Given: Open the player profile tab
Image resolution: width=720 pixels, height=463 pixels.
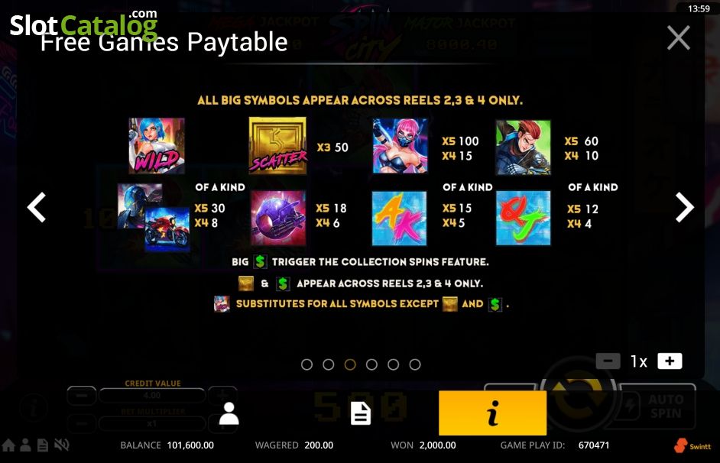Looking at the screenshot, I should [229, 413].
